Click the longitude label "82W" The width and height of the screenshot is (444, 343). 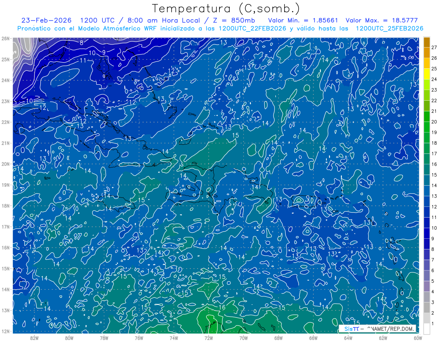[34, 338]
